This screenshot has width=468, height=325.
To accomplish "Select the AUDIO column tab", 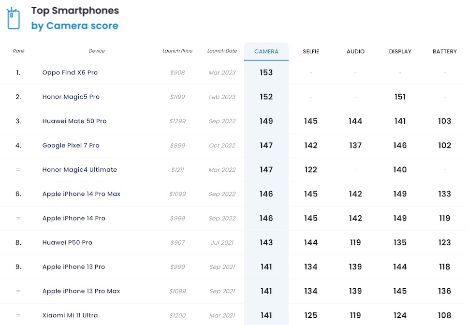I will [355, 51].
